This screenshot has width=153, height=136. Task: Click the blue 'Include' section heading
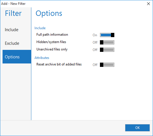pos(40,28)
